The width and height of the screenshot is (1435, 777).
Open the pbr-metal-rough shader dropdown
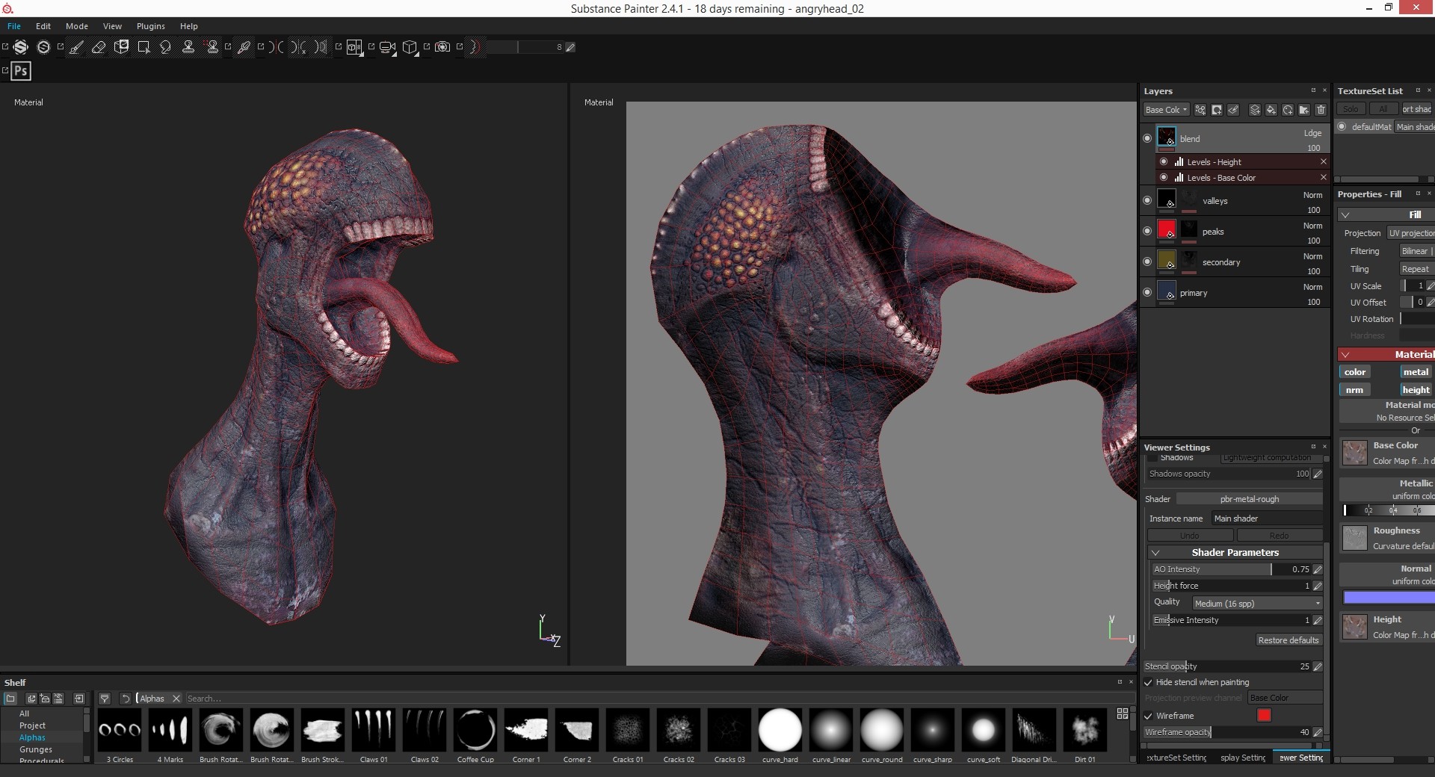(1250, 499)
